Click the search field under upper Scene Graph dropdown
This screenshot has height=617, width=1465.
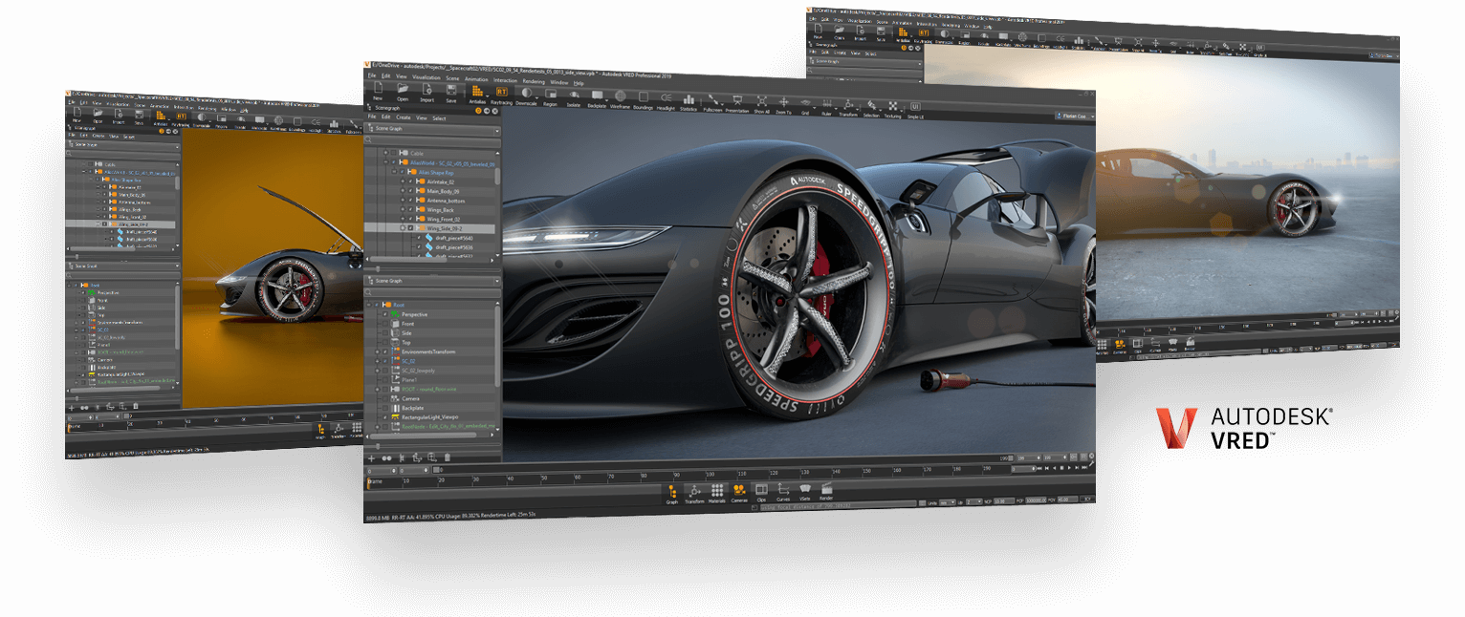433,140
